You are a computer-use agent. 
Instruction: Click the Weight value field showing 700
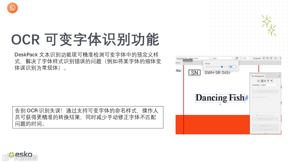coord(233,67)
